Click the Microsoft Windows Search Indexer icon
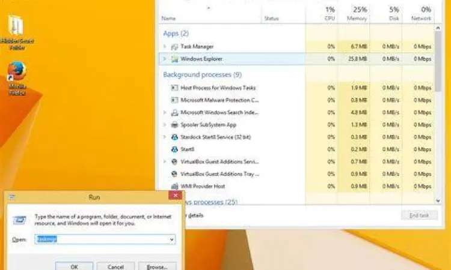 pos(174,112)
